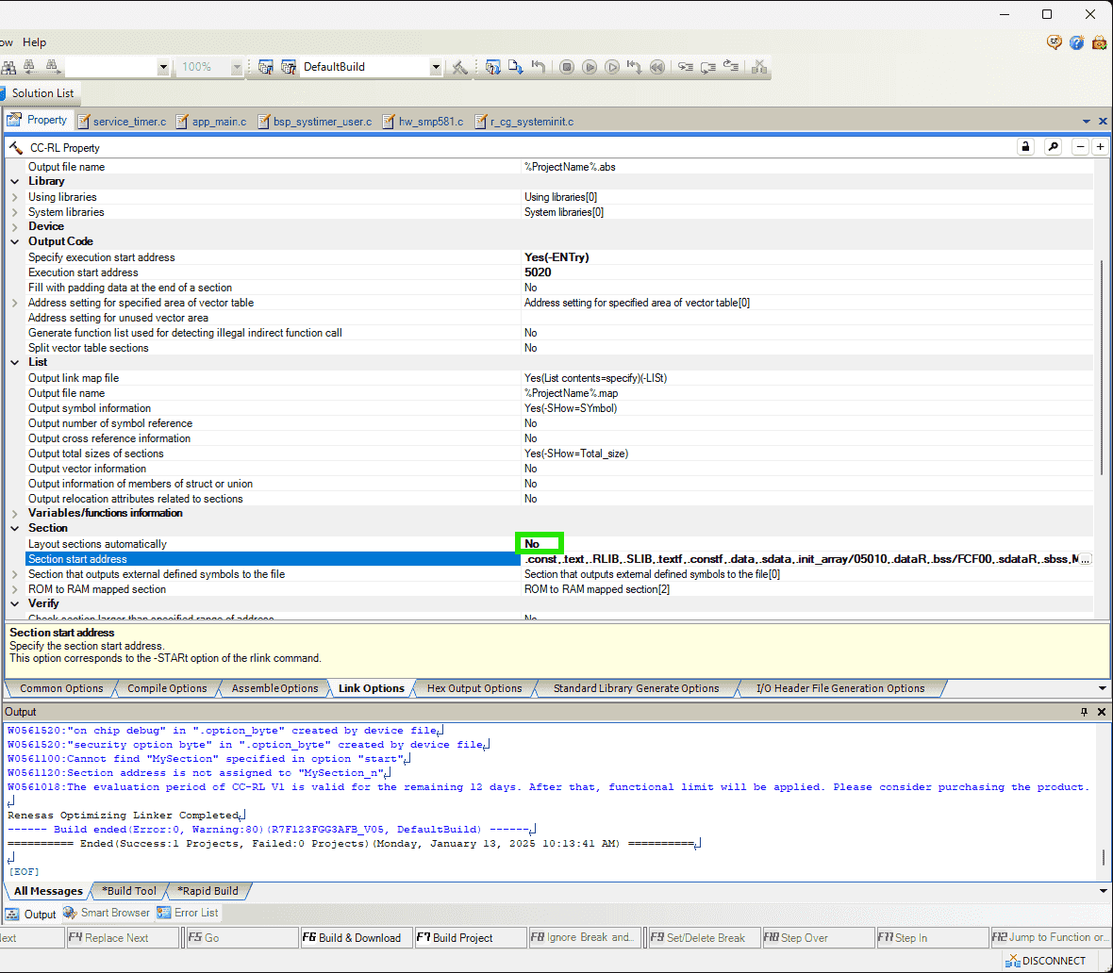This screenshot has height=973, width=1113.
Task: Close the Output panel
Action: 1101,712
